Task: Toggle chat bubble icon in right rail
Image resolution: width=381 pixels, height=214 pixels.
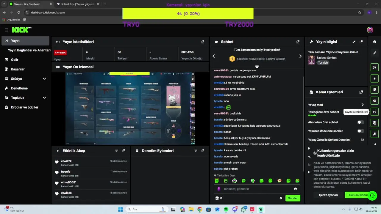Action: click(x=374, y=100)
